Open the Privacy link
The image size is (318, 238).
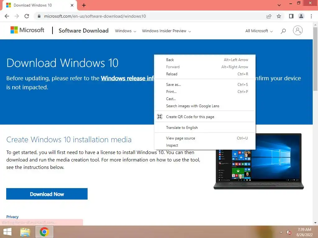coord(12,217)
